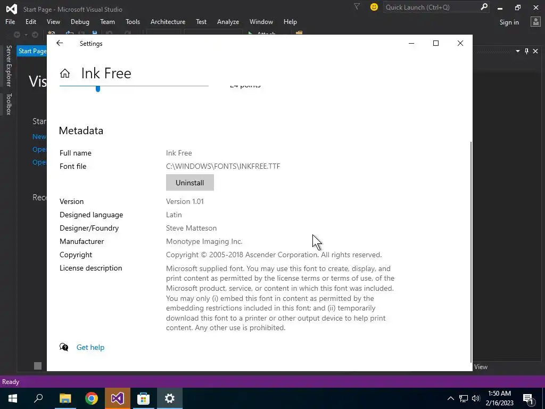Close the Start Page tab with X
Screen dimensions: 545x409
click(x=535, y=51)
